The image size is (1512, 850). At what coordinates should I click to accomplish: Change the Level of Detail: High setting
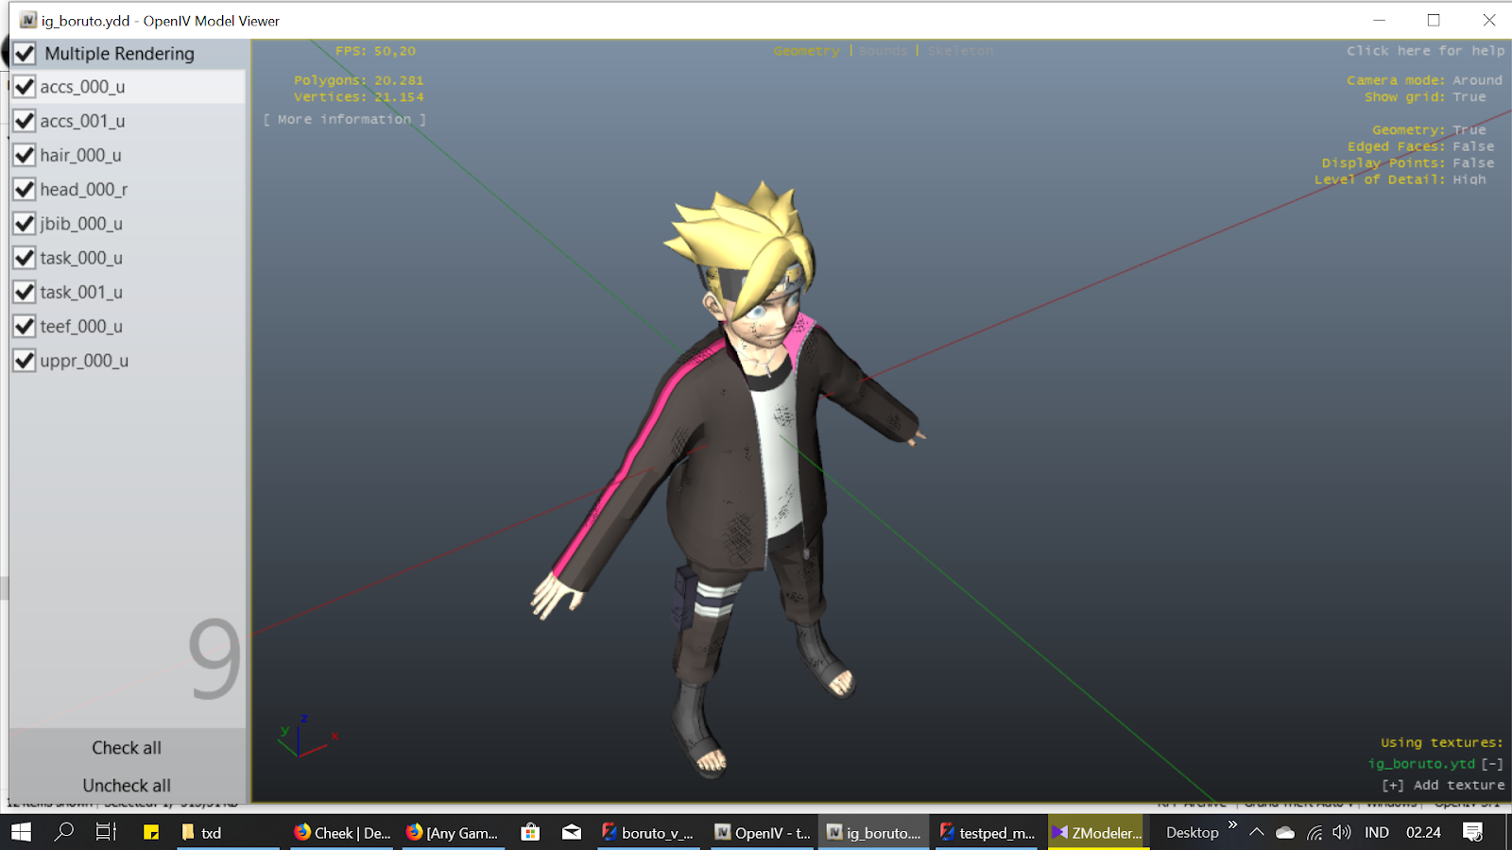coord(1400,179)
